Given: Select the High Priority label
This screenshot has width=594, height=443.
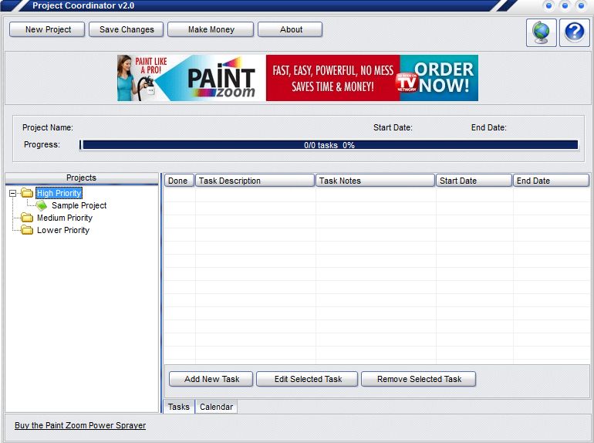Looking at the screenshot, I should (x=59, y=193).
